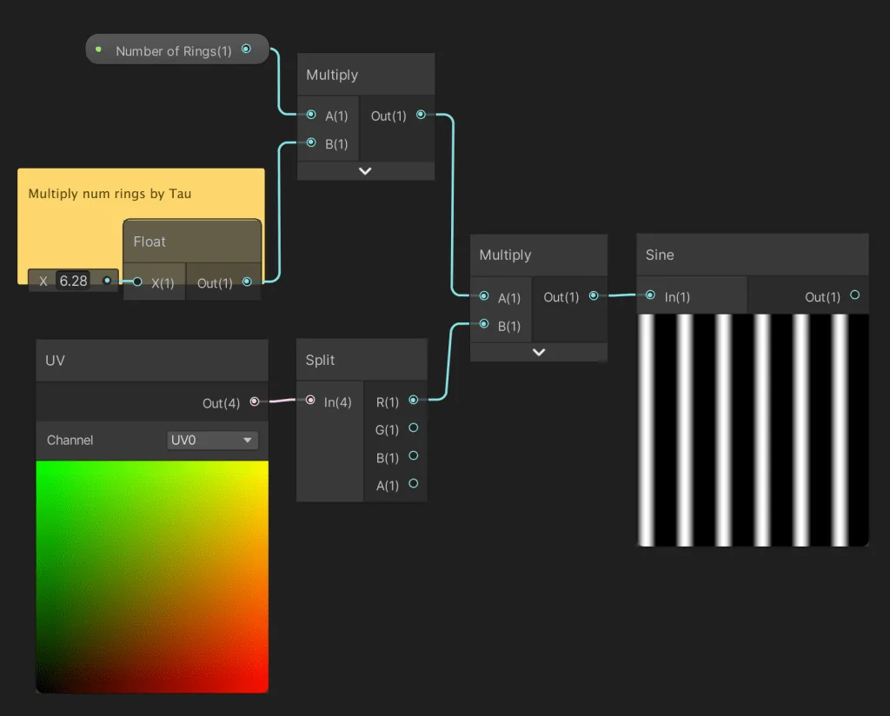
Task: Click the Sine node striped preview image
Action: (752, 430)
